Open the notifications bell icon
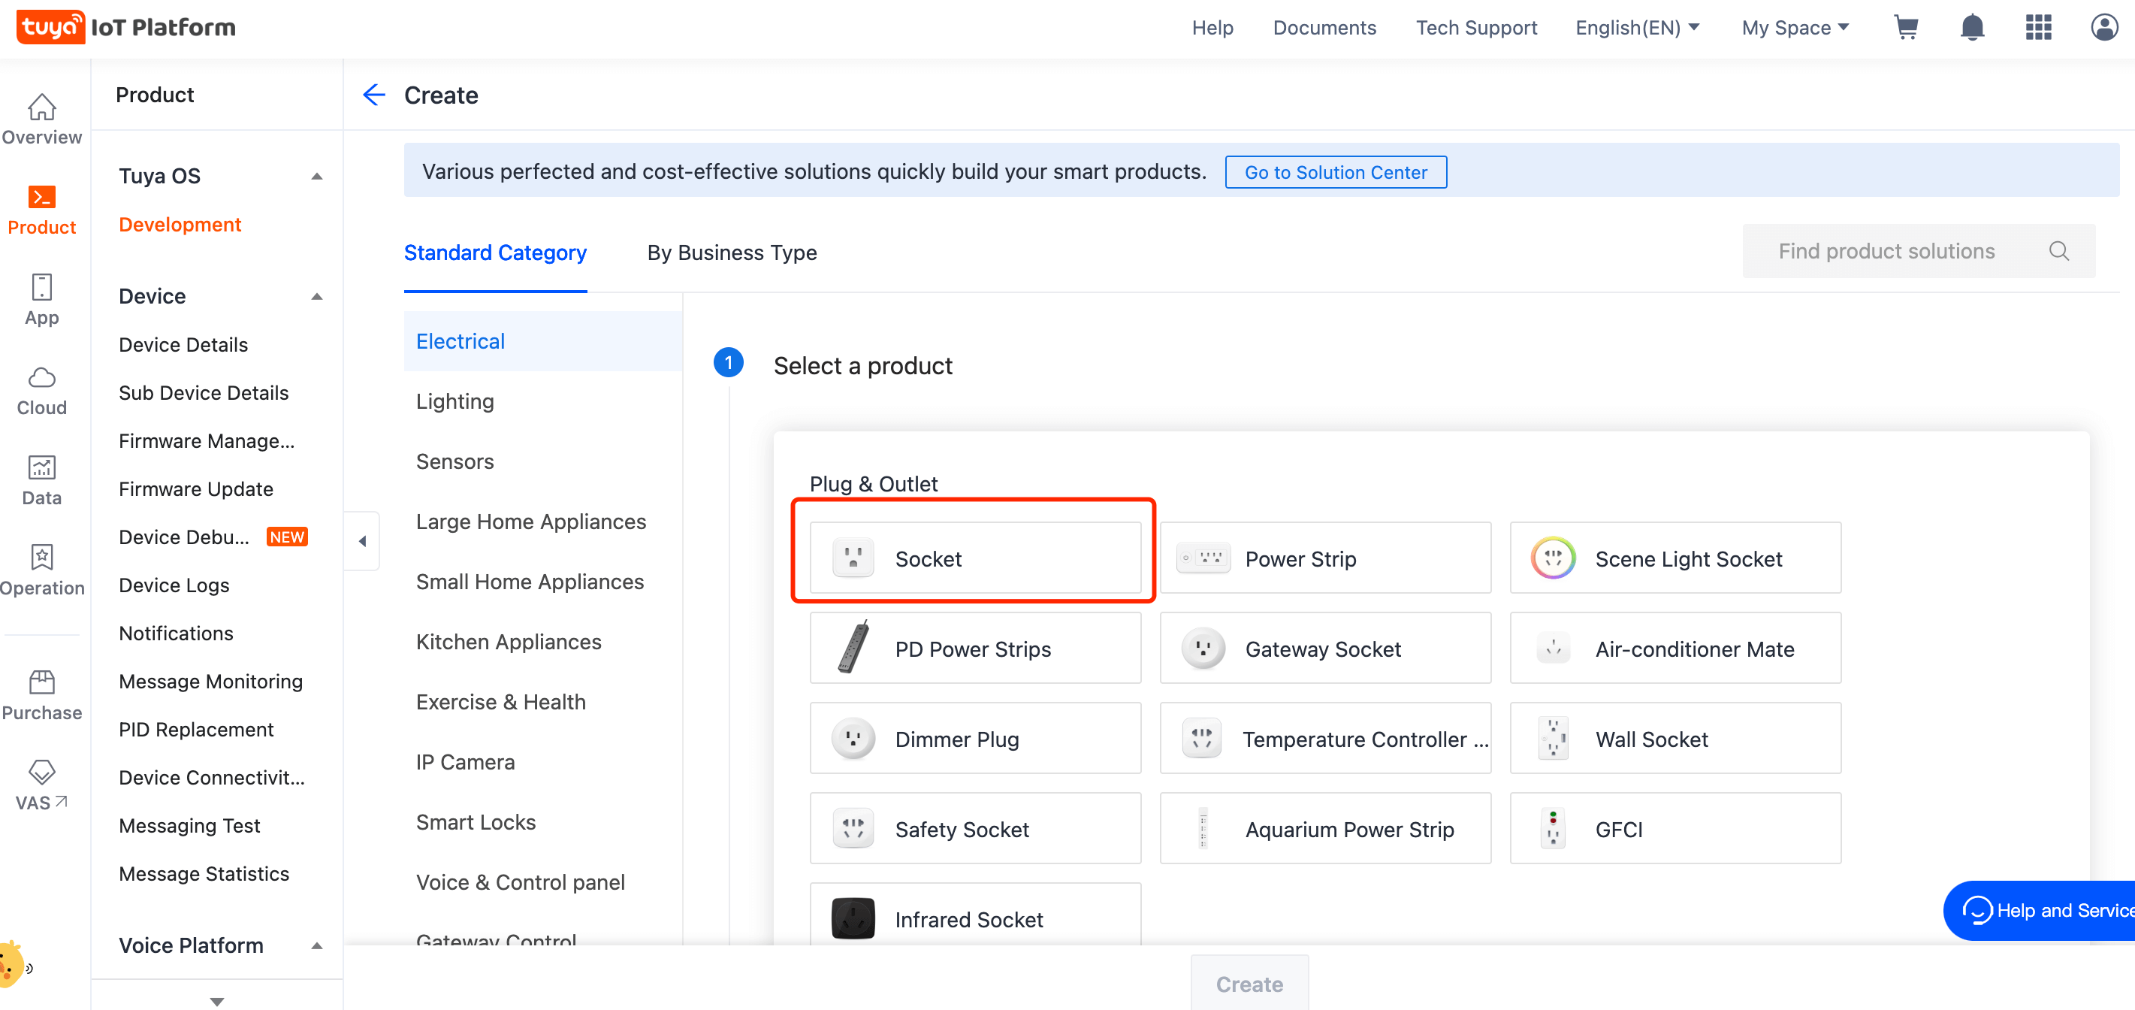Screen dimensions: 2135x1010 [1972, 27]
